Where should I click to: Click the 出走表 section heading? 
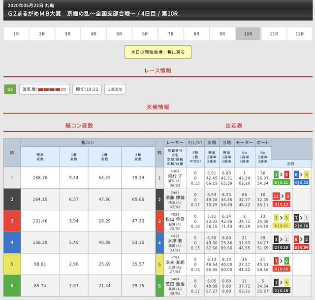pyautogui.click(x=234, y=126)
